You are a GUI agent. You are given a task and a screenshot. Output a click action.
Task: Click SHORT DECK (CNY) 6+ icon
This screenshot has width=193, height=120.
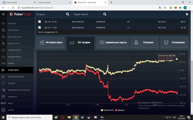(x=3, y=77)
